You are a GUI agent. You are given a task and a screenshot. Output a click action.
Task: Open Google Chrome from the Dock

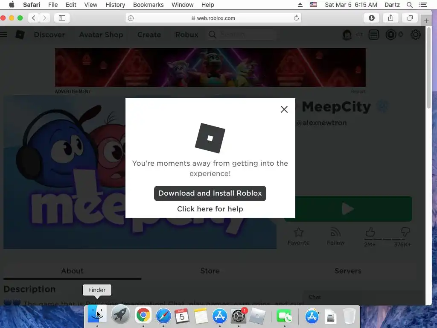pyautogui.click(x=143, y=316)
